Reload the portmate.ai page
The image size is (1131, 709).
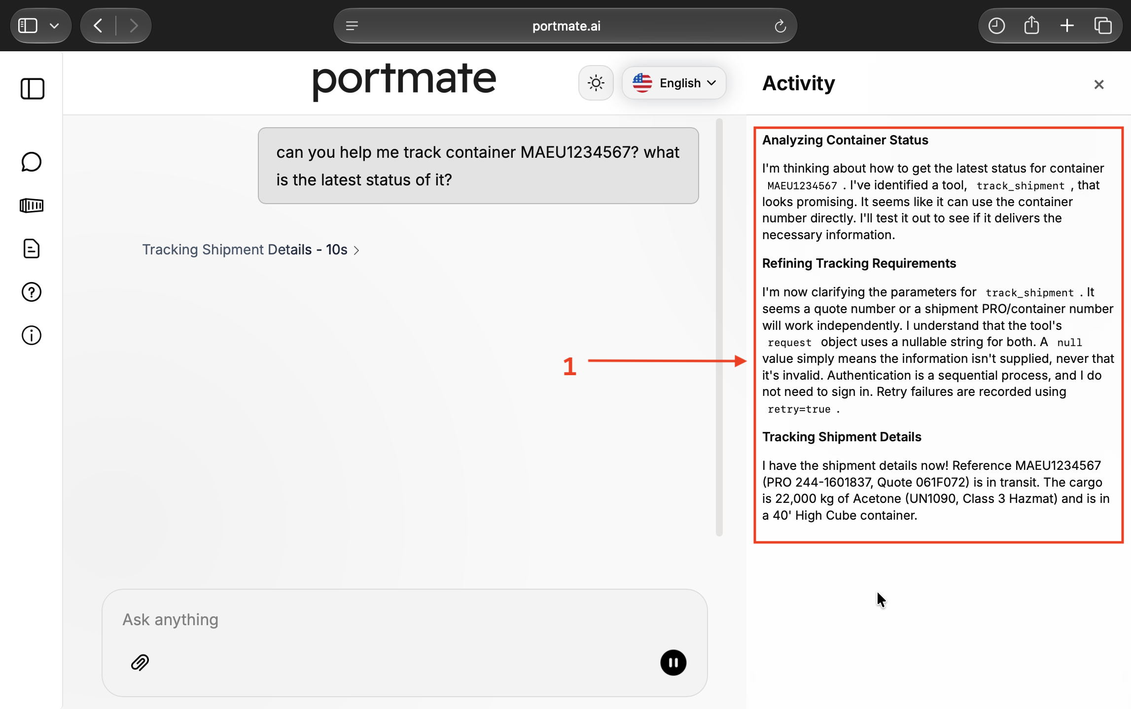(x=780, y=26)
